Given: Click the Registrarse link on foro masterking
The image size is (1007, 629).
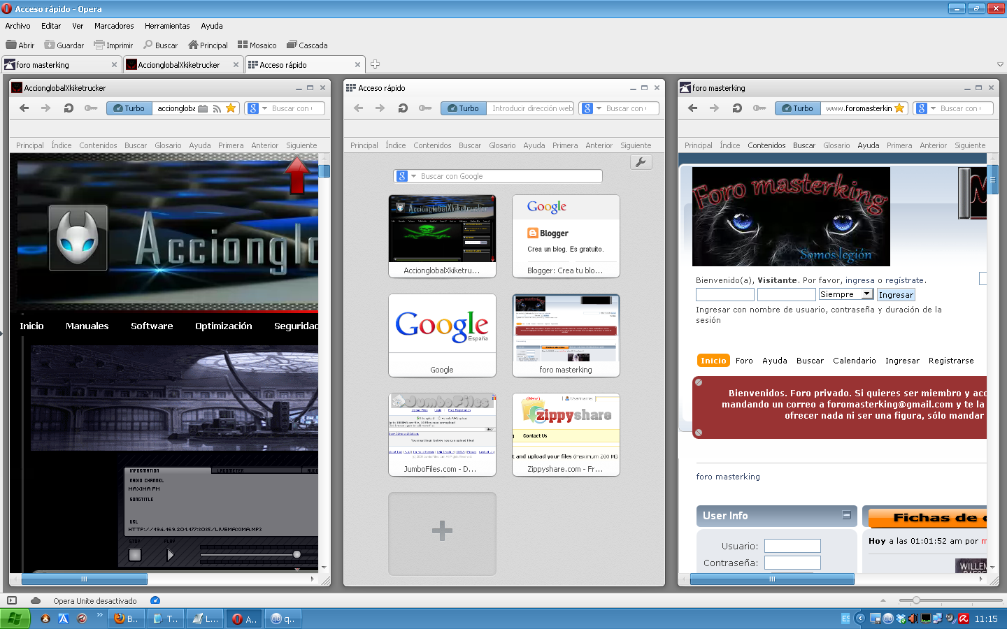Looking at the screenshot, I should (951, 361).
